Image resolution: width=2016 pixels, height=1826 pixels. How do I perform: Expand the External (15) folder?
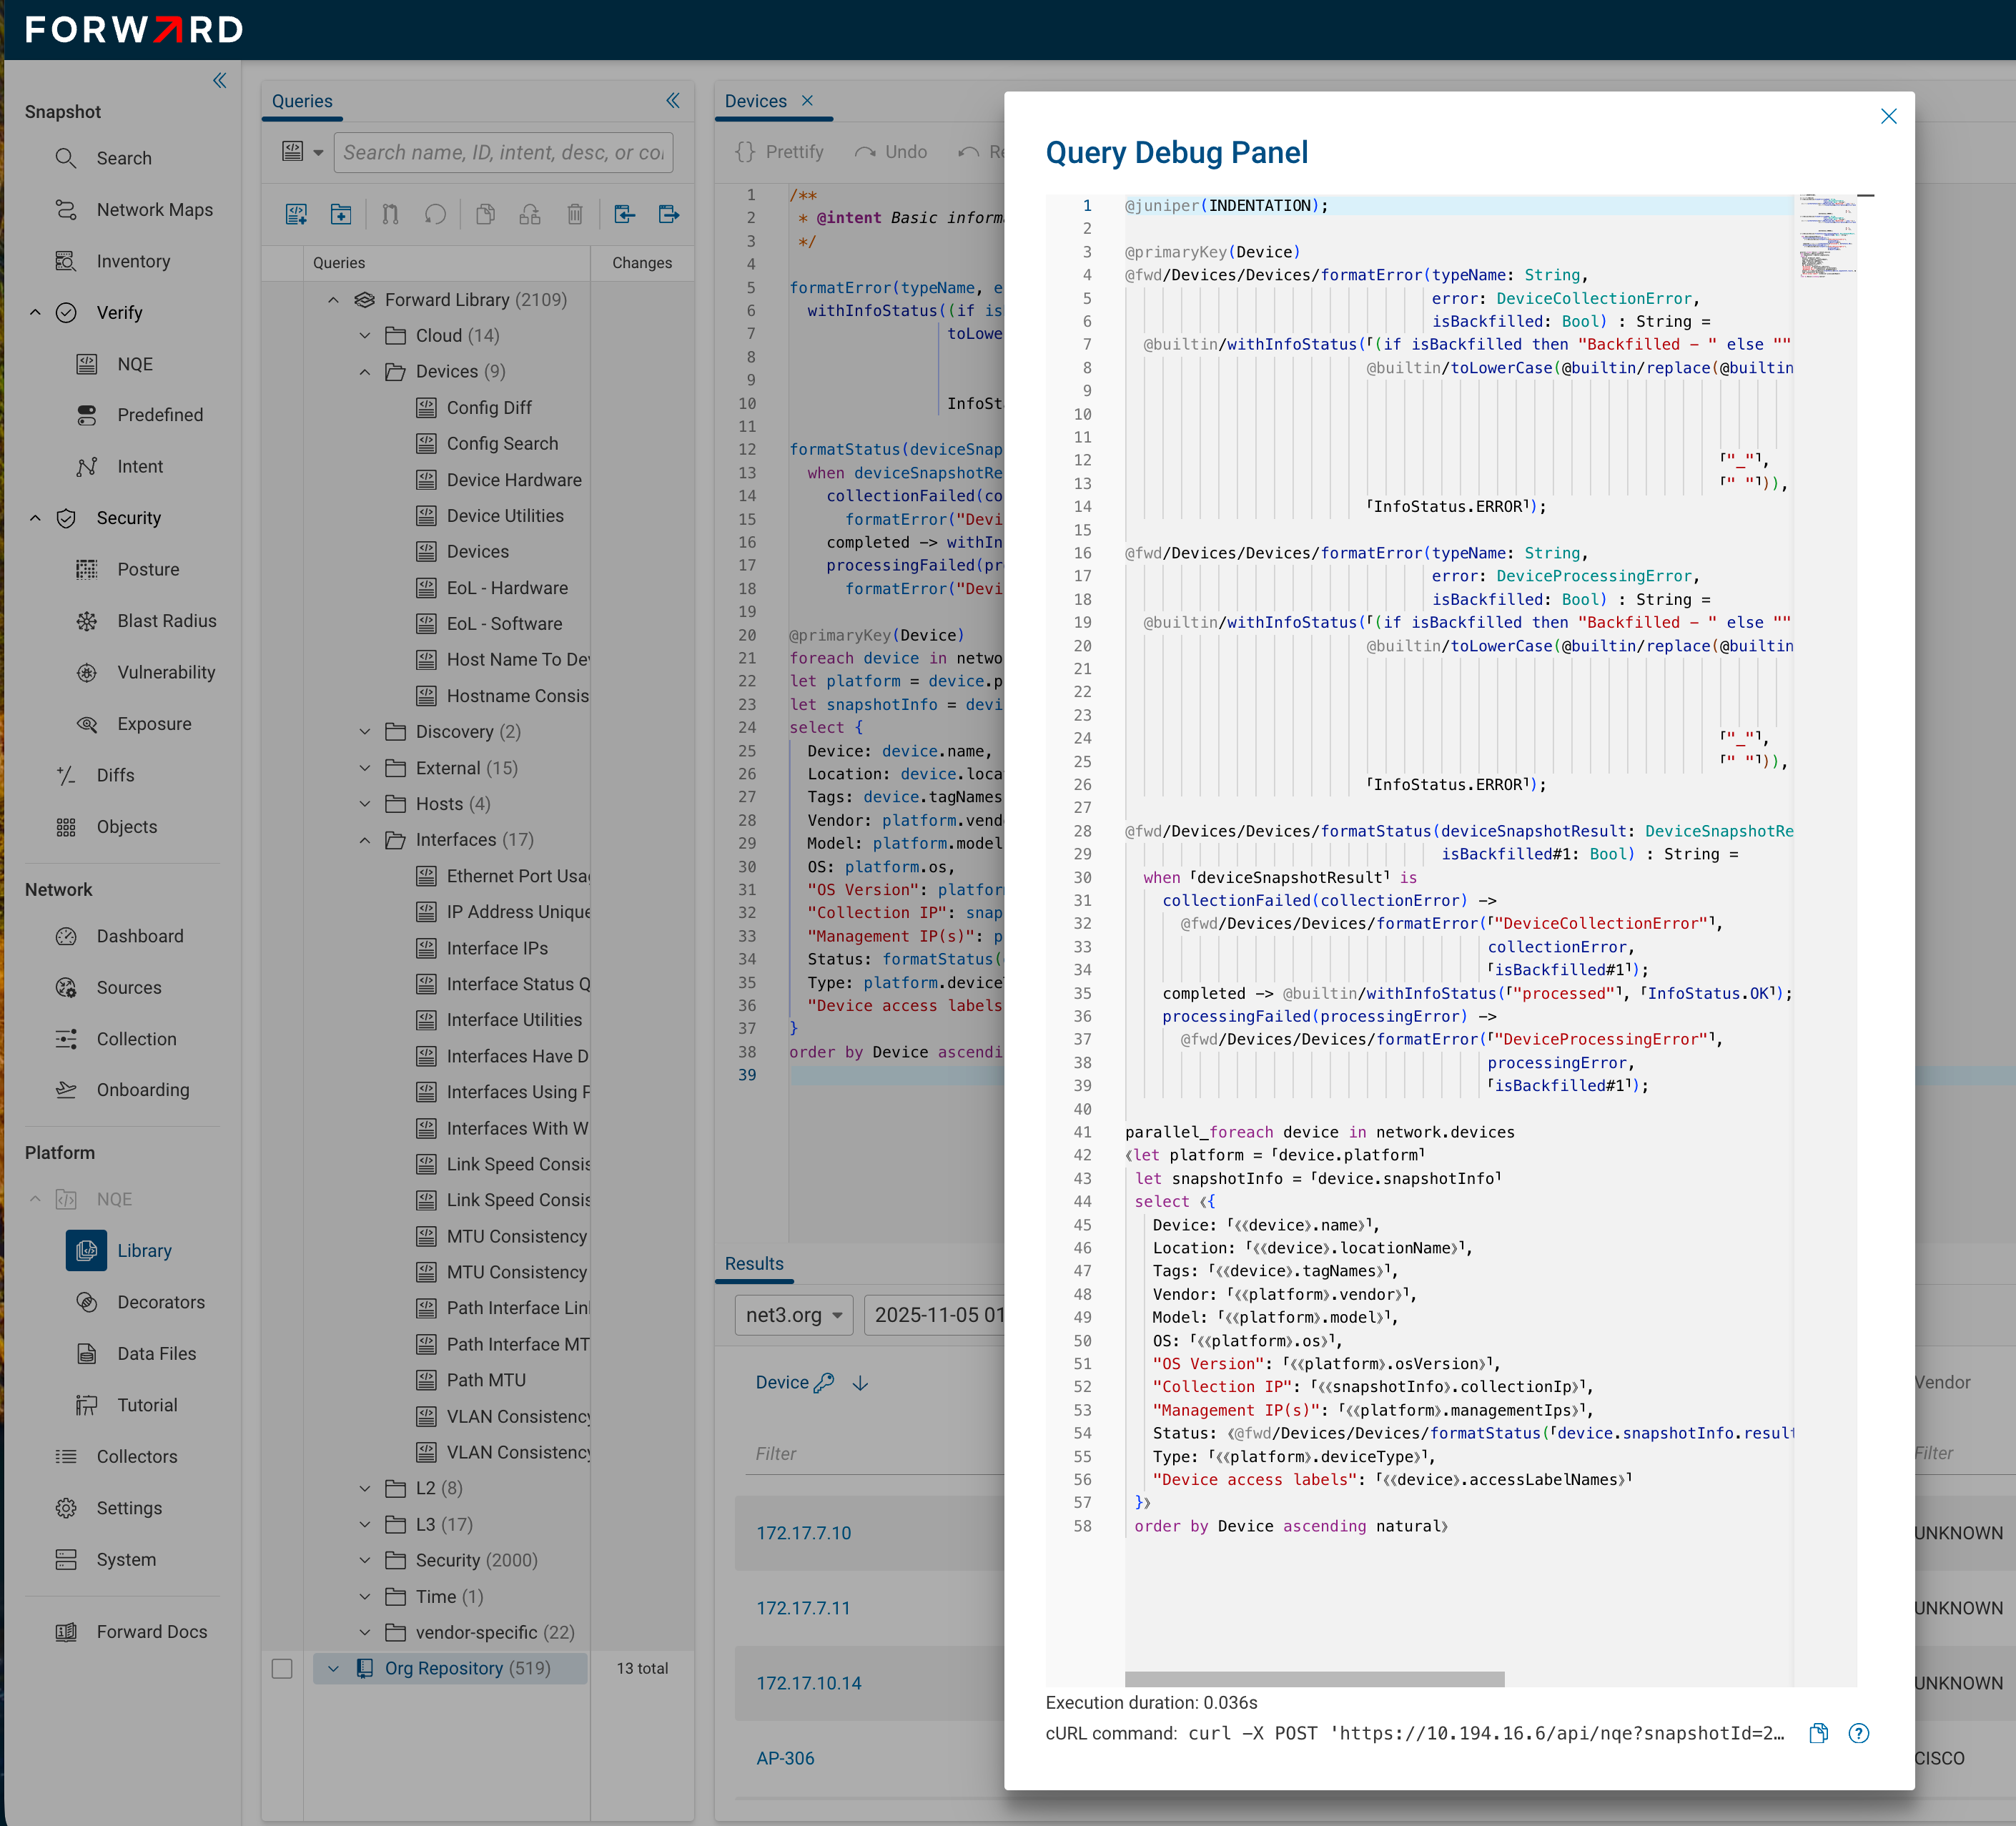tap(365, 768)
